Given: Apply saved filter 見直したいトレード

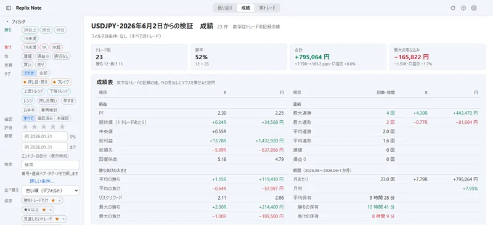Looking at the screenshot, I should (38, 219).
